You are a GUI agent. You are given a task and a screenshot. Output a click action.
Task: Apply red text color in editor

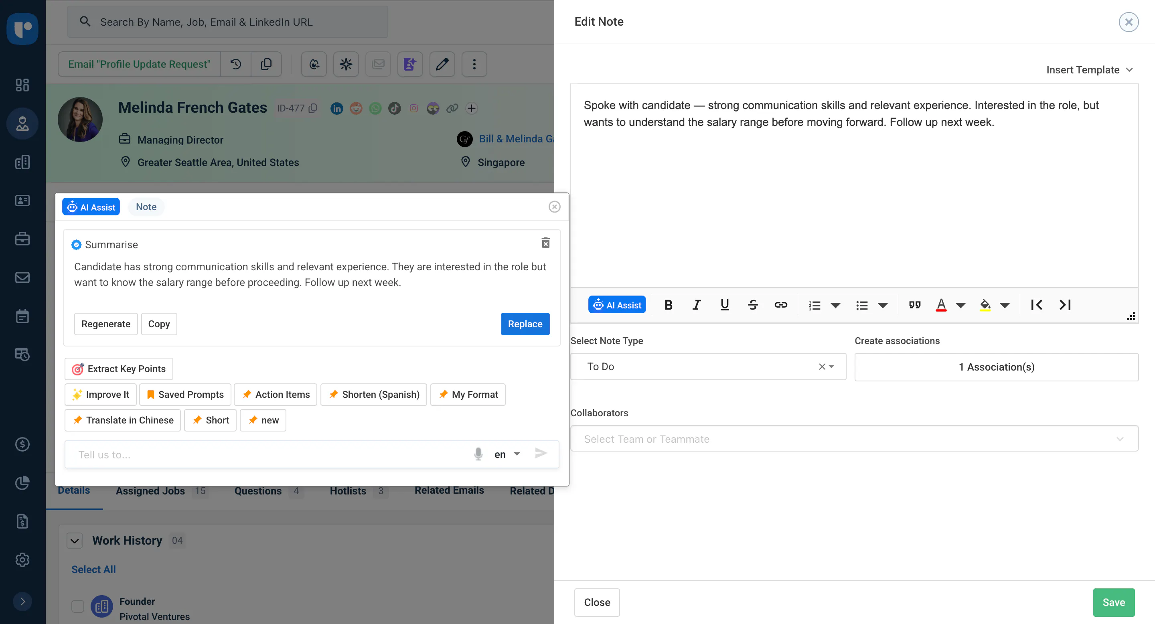pyautogui.click(x=941, y=305)
